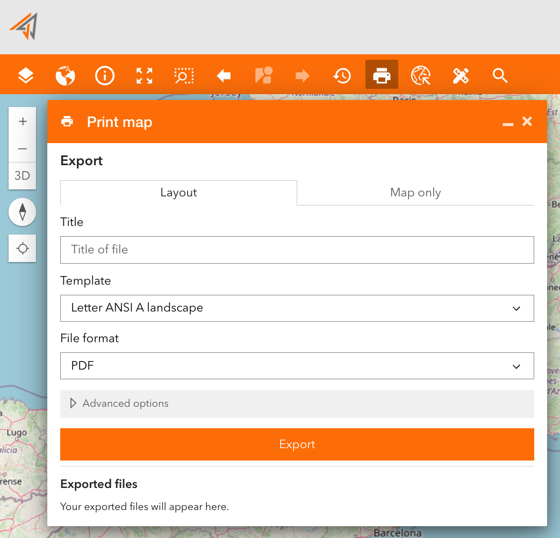Click 'Your exported files will appear here.' text
Viewport: 560px width, 538px height.
pos(145,507)
